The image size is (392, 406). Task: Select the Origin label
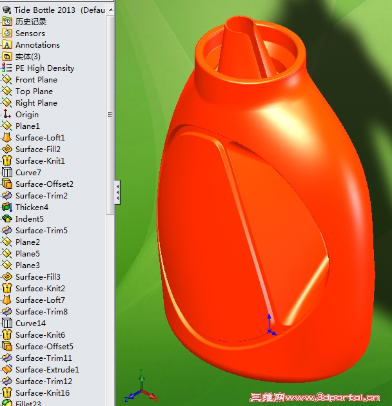27,115
